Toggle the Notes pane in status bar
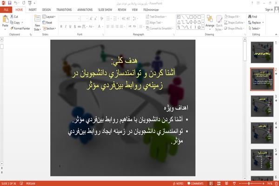Image resolution: width=279 pixels, height=186 pixels. click(x=178, y=183)
